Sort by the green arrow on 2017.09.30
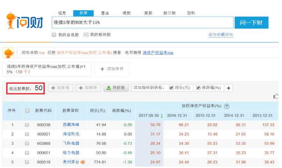 162,116
